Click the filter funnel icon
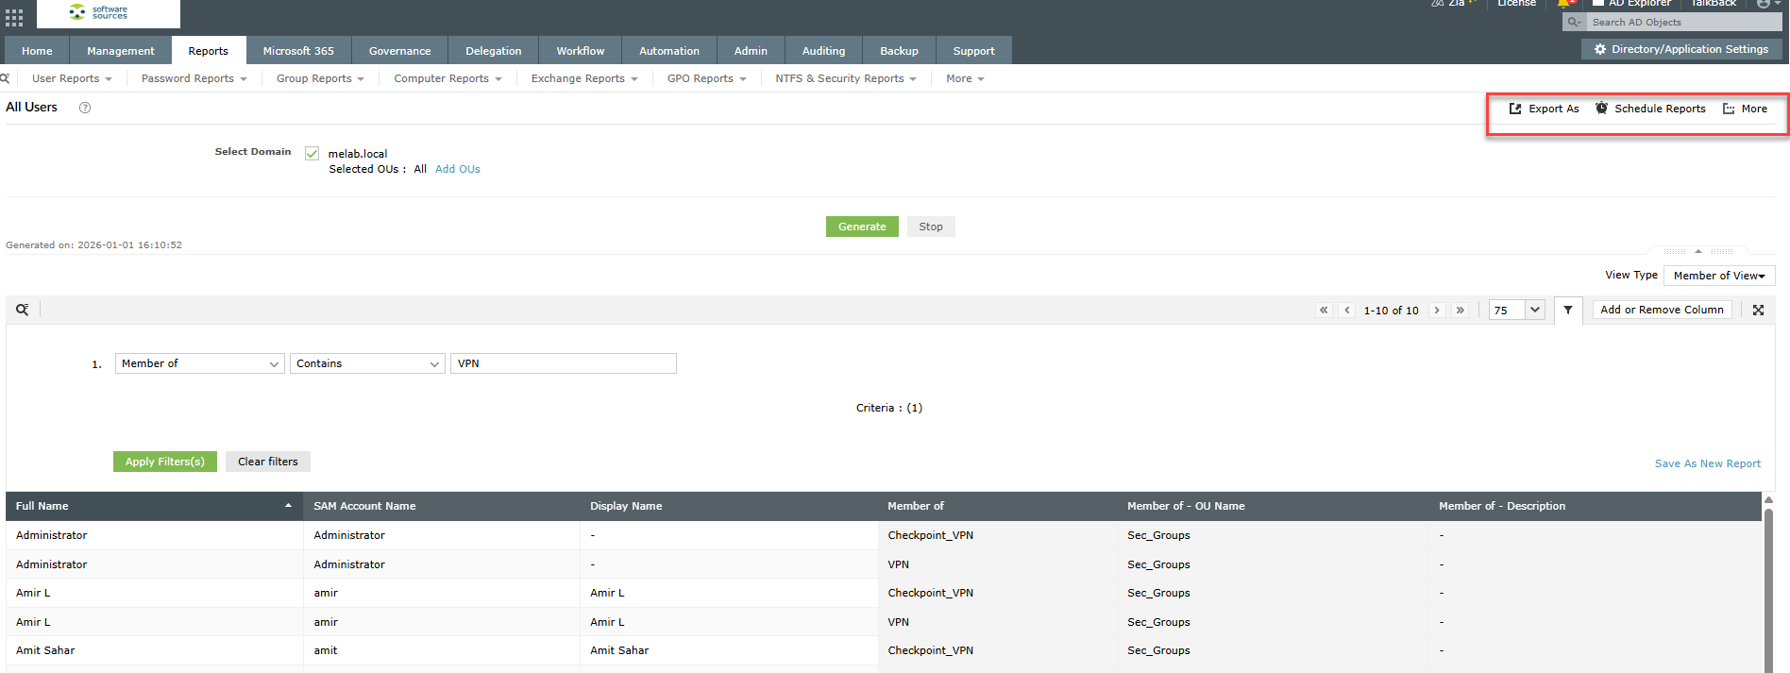The height and width of the screenshot is (673, 1790). click(x=1568, y=310)
